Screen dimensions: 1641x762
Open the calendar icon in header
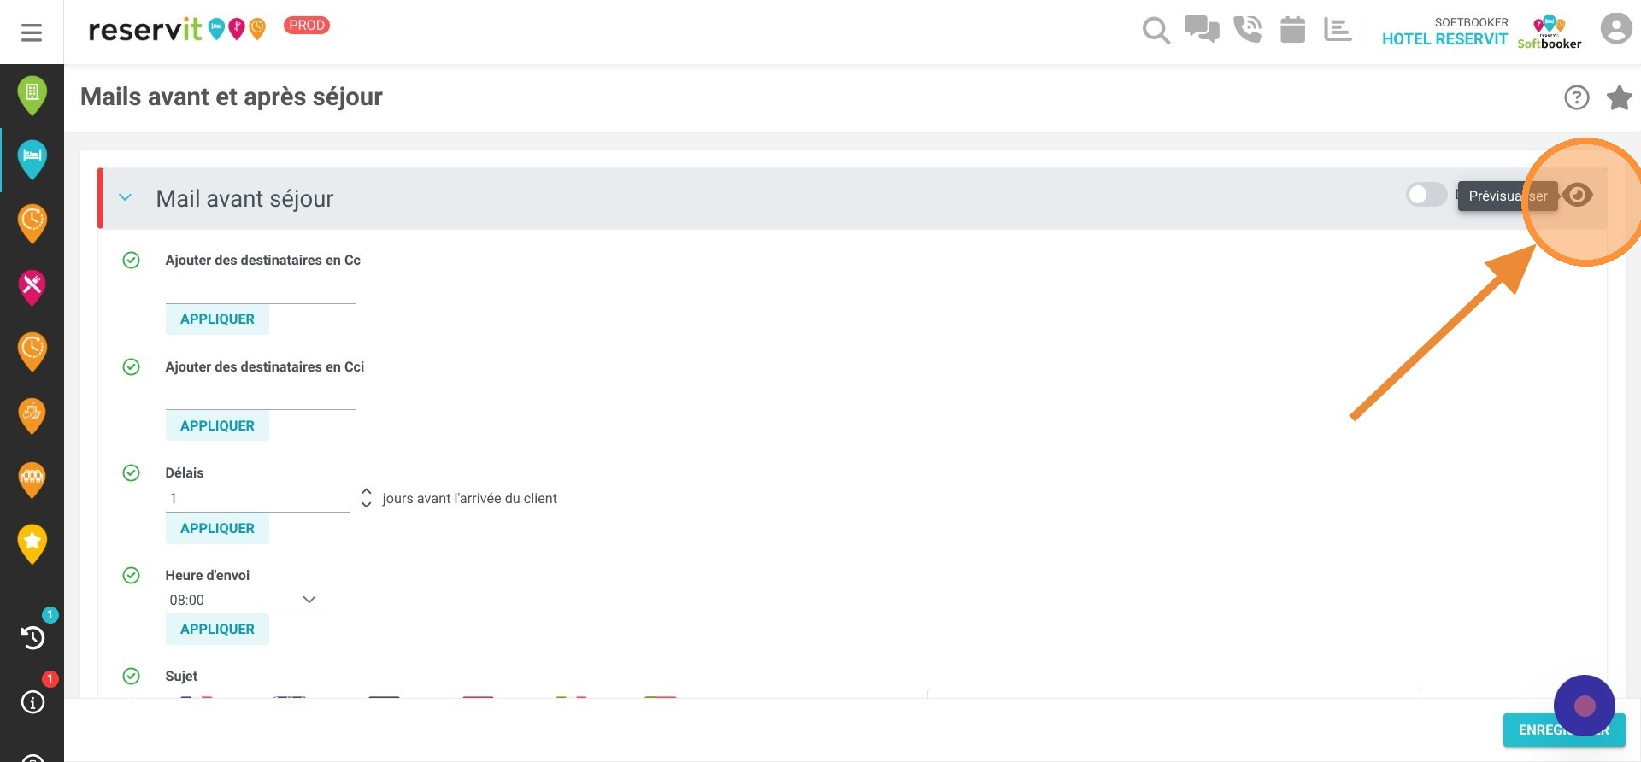1292,29
